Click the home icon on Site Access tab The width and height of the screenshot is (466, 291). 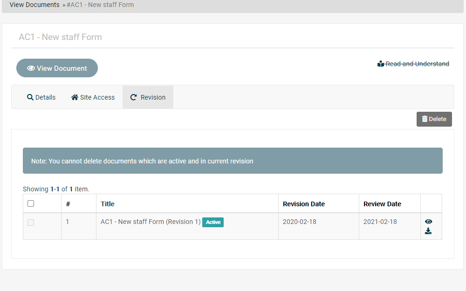(75, 97)
